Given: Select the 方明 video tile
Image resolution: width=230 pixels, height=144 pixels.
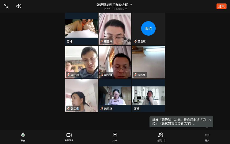Looking at the screenshot, I should [148, 96].
